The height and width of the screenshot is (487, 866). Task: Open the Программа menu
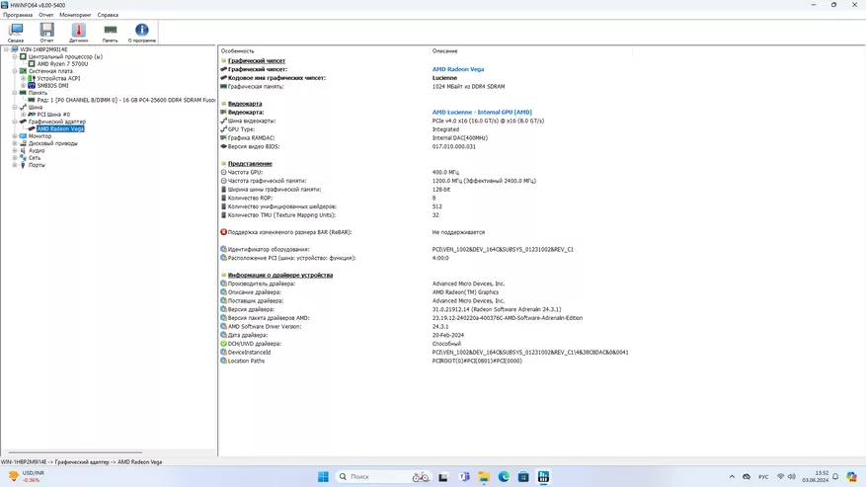[17, 15]
